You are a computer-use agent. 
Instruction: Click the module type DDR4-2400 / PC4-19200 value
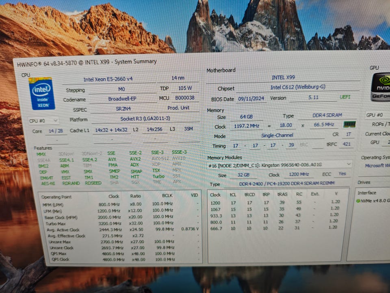287,184
